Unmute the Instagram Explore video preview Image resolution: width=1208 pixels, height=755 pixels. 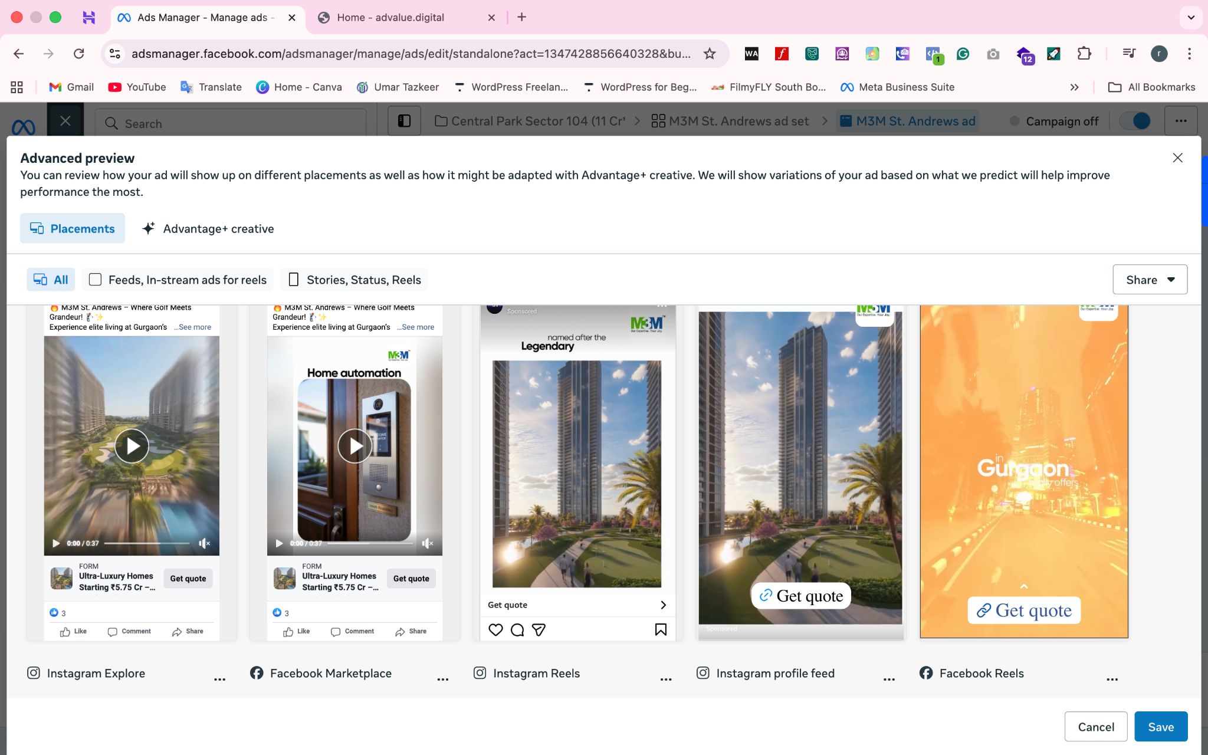tap(204, 543)
